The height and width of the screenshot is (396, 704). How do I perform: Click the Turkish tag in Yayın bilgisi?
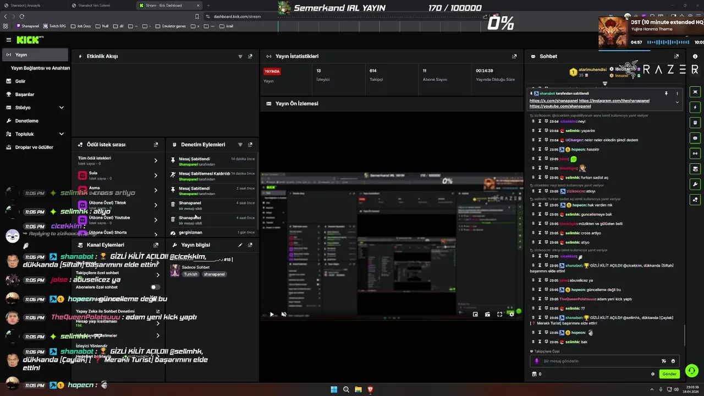pyautogui.click(x=190, y=274)
